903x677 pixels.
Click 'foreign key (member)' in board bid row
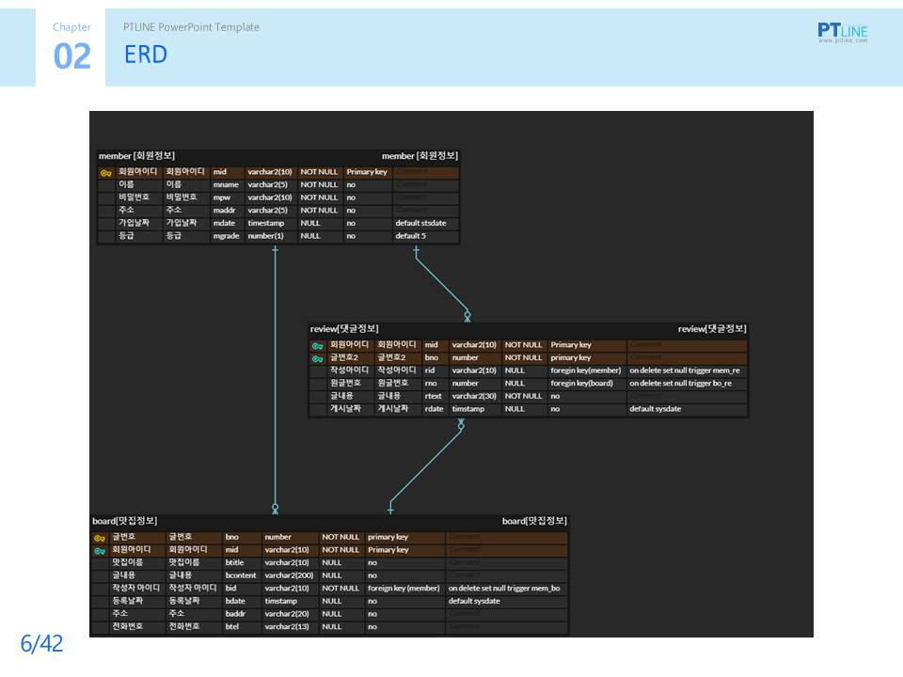404,589
